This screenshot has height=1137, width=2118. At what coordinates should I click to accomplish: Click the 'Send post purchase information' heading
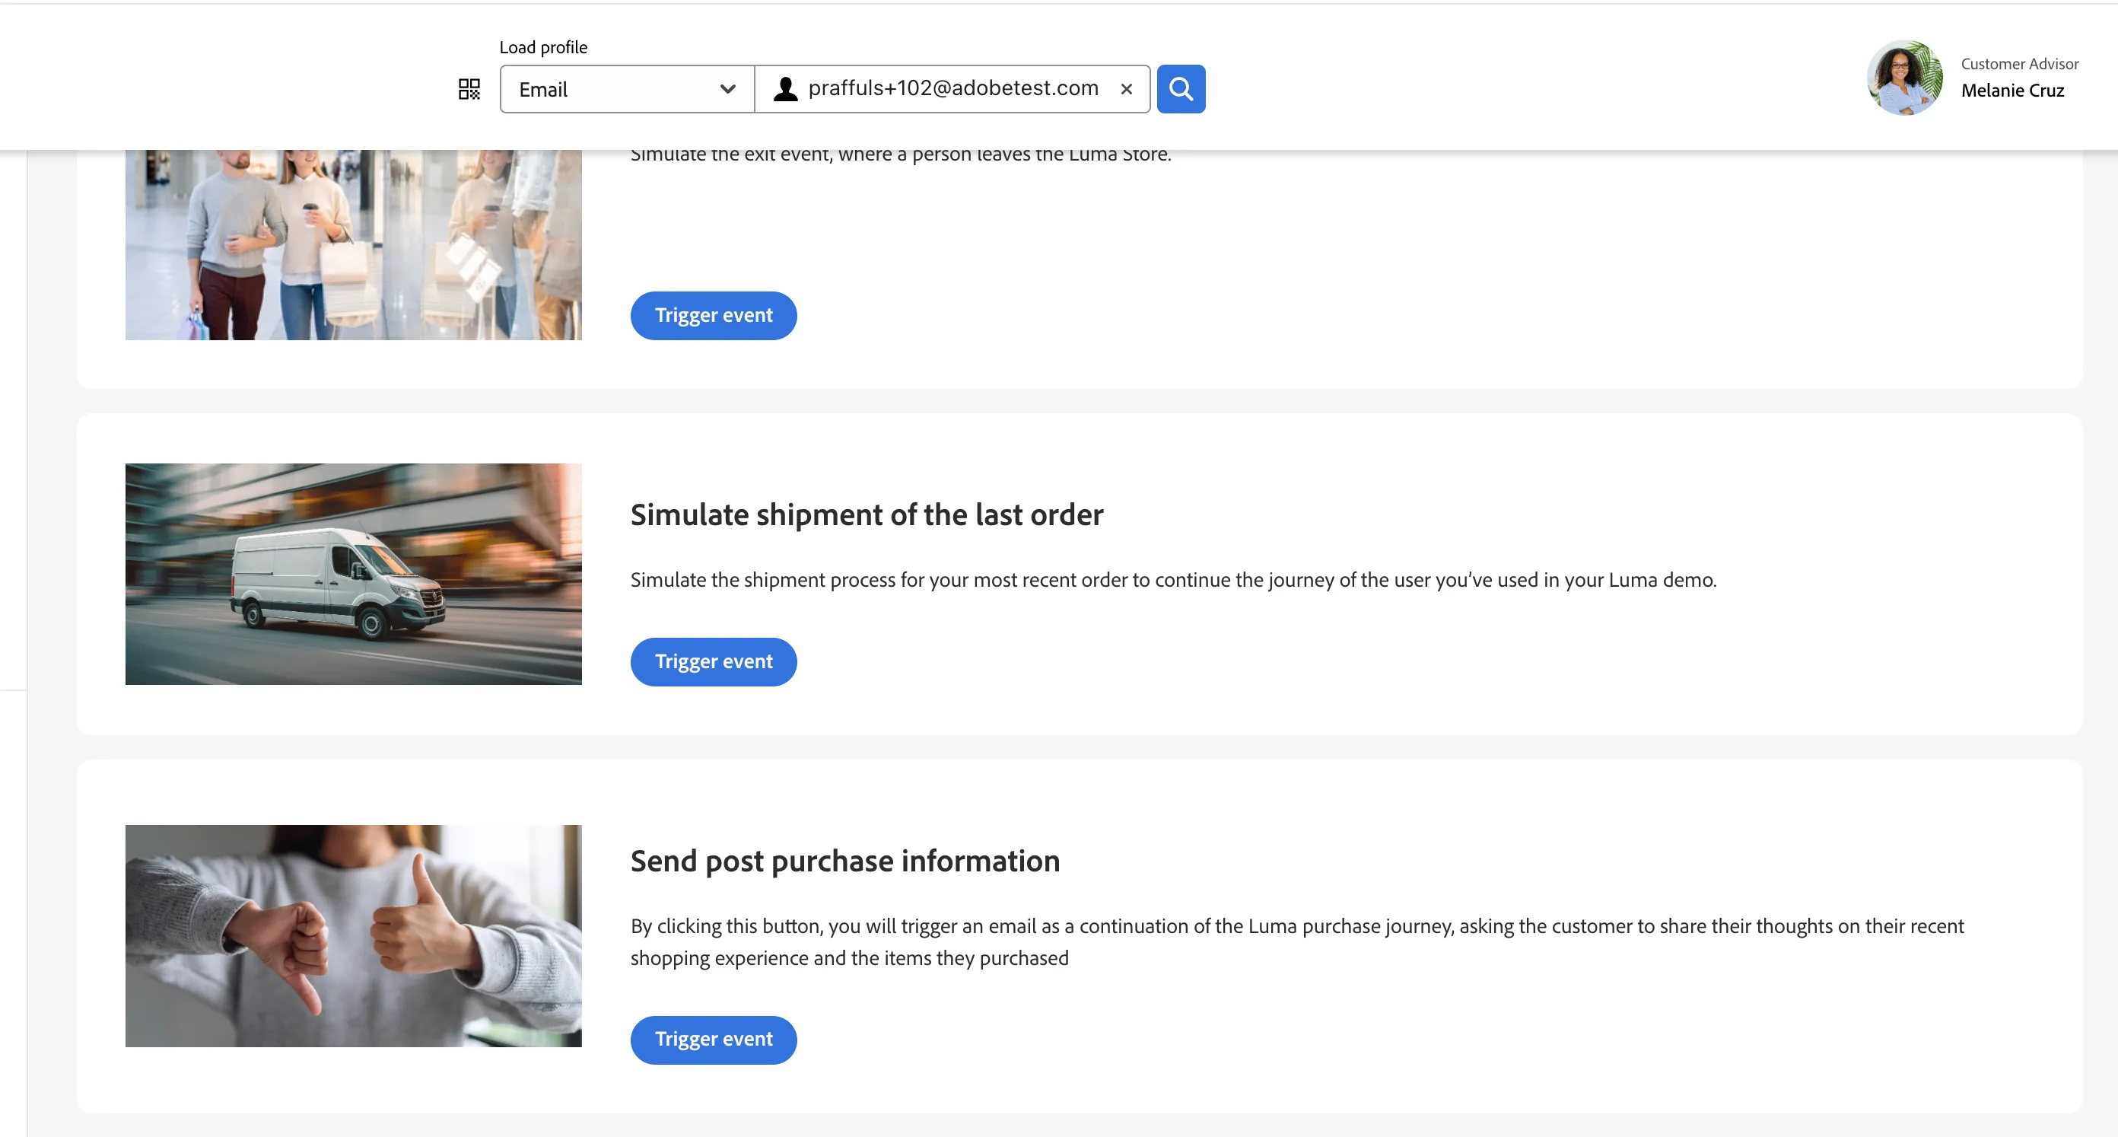pos(845,862)
